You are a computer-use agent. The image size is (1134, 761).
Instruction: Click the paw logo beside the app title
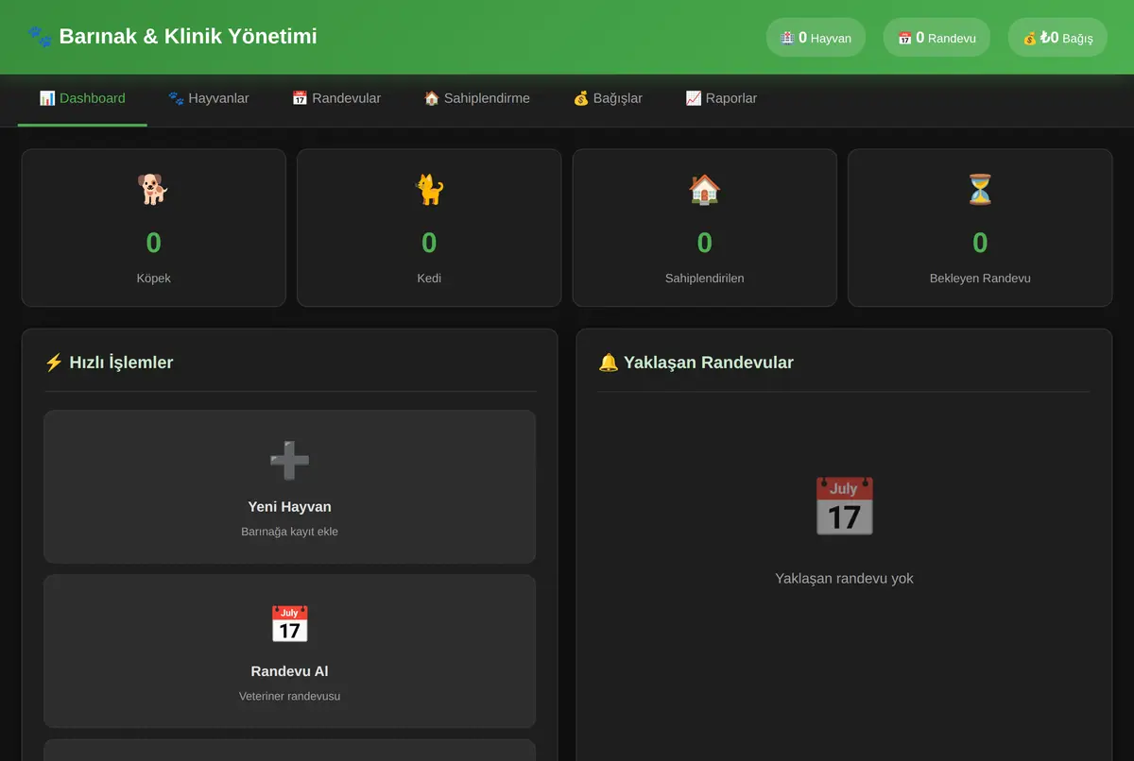(40, 37)
